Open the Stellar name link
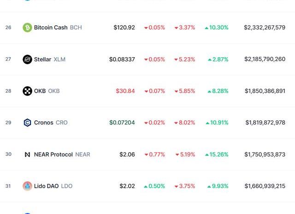This screenshot has height=214, width=295. click(x=42, y=59)
